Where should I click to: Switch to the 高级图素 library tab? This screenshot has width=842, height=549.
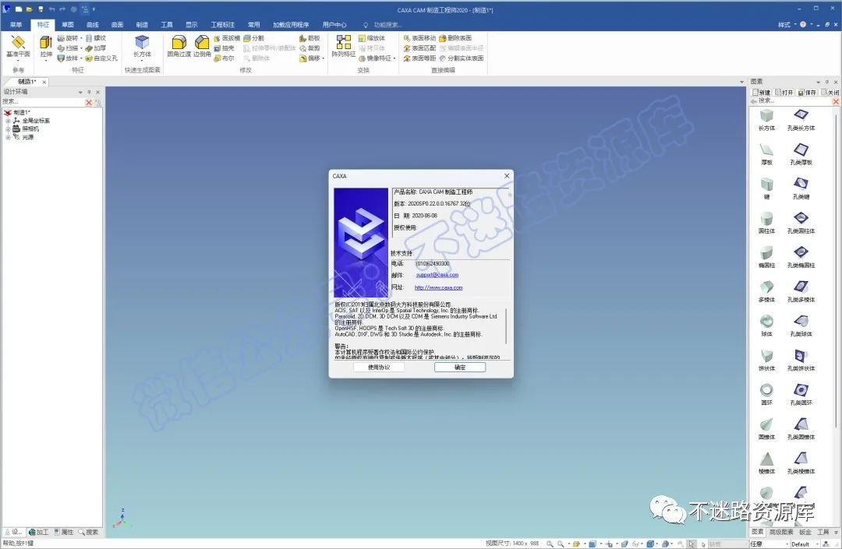click(780, 532)
